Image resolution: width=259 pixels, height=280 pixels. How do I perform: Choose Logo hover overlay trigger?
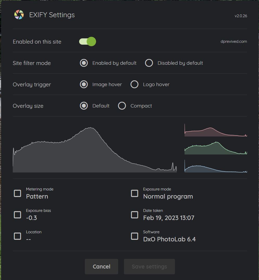tap(135, 85)
